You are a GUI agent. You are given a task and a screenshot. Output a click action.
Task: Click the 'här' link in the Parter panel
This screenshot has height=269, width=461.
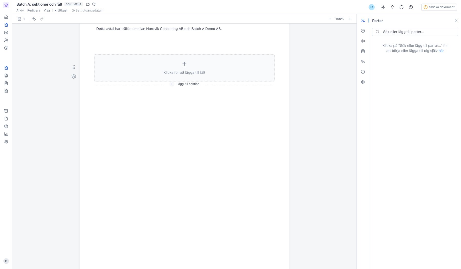coord(441,51)
